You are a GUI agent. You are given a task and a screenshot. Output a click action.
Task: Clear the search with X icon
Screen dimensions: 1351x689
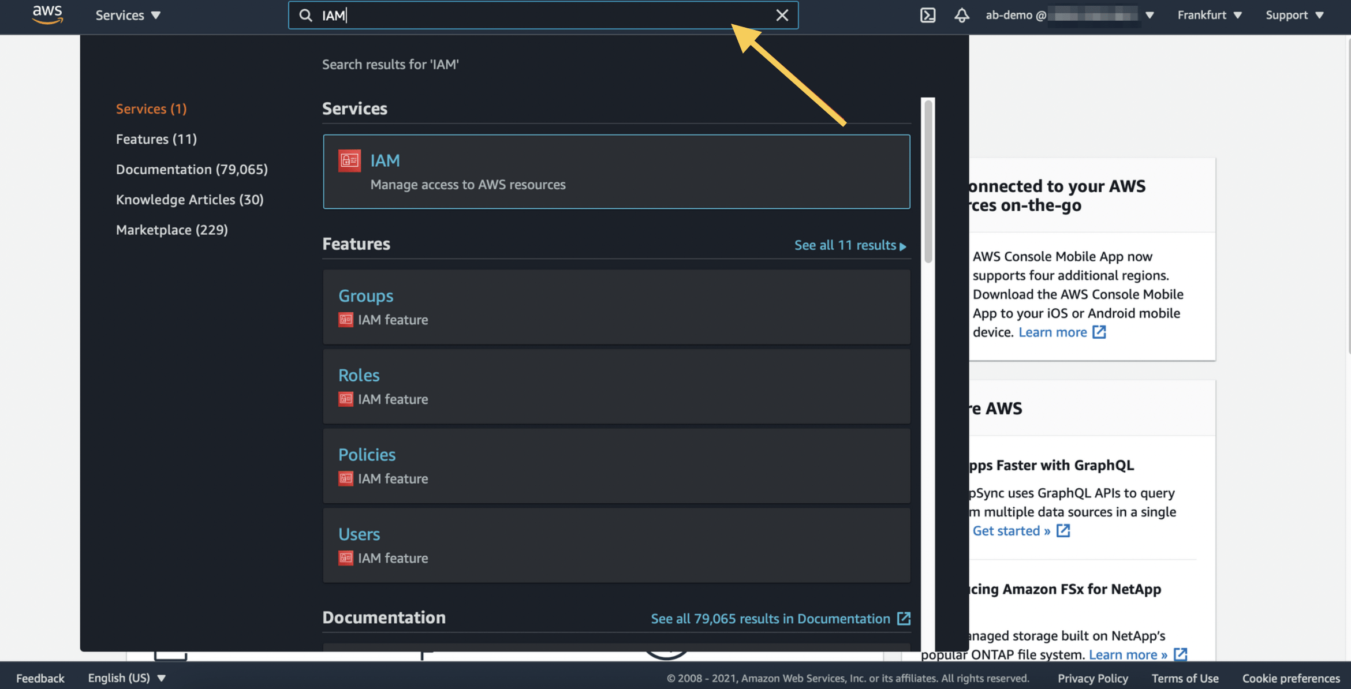(782, 15)
